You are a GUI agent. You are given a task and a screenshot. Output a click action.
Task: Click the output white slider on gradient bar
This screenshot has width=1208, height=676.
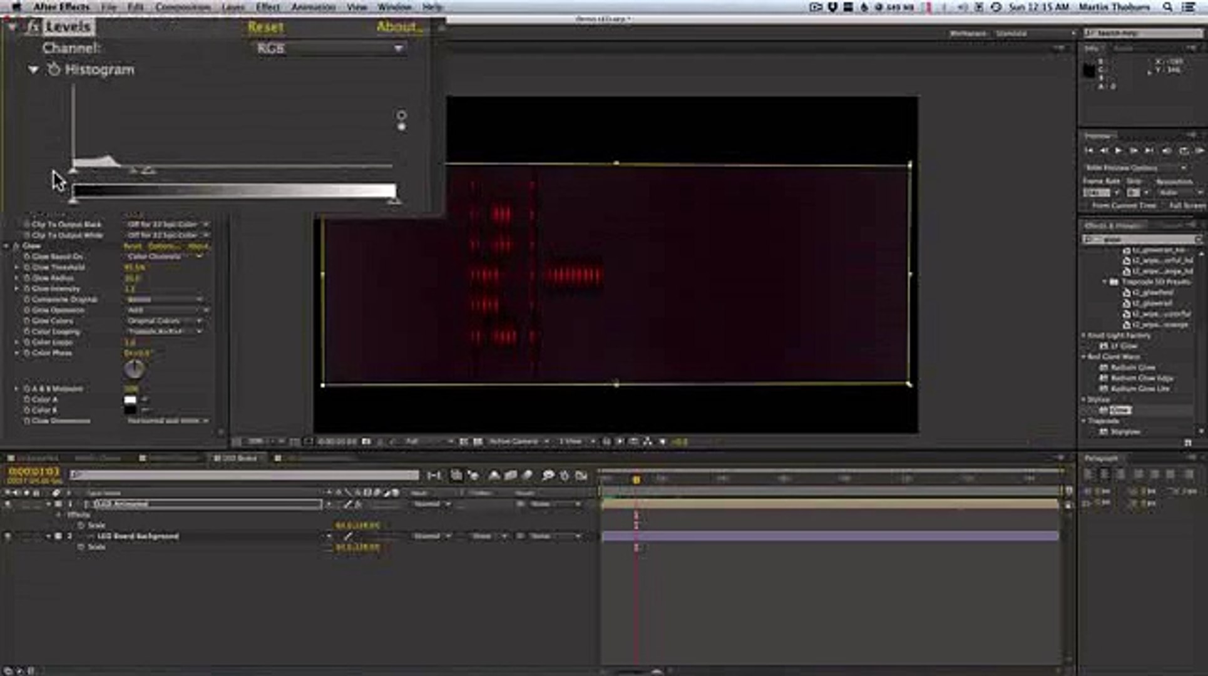[x=394, y=200]
